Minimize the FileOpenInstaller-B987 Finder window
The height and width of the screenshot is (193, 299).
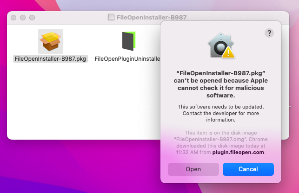(x=23, y=18)
